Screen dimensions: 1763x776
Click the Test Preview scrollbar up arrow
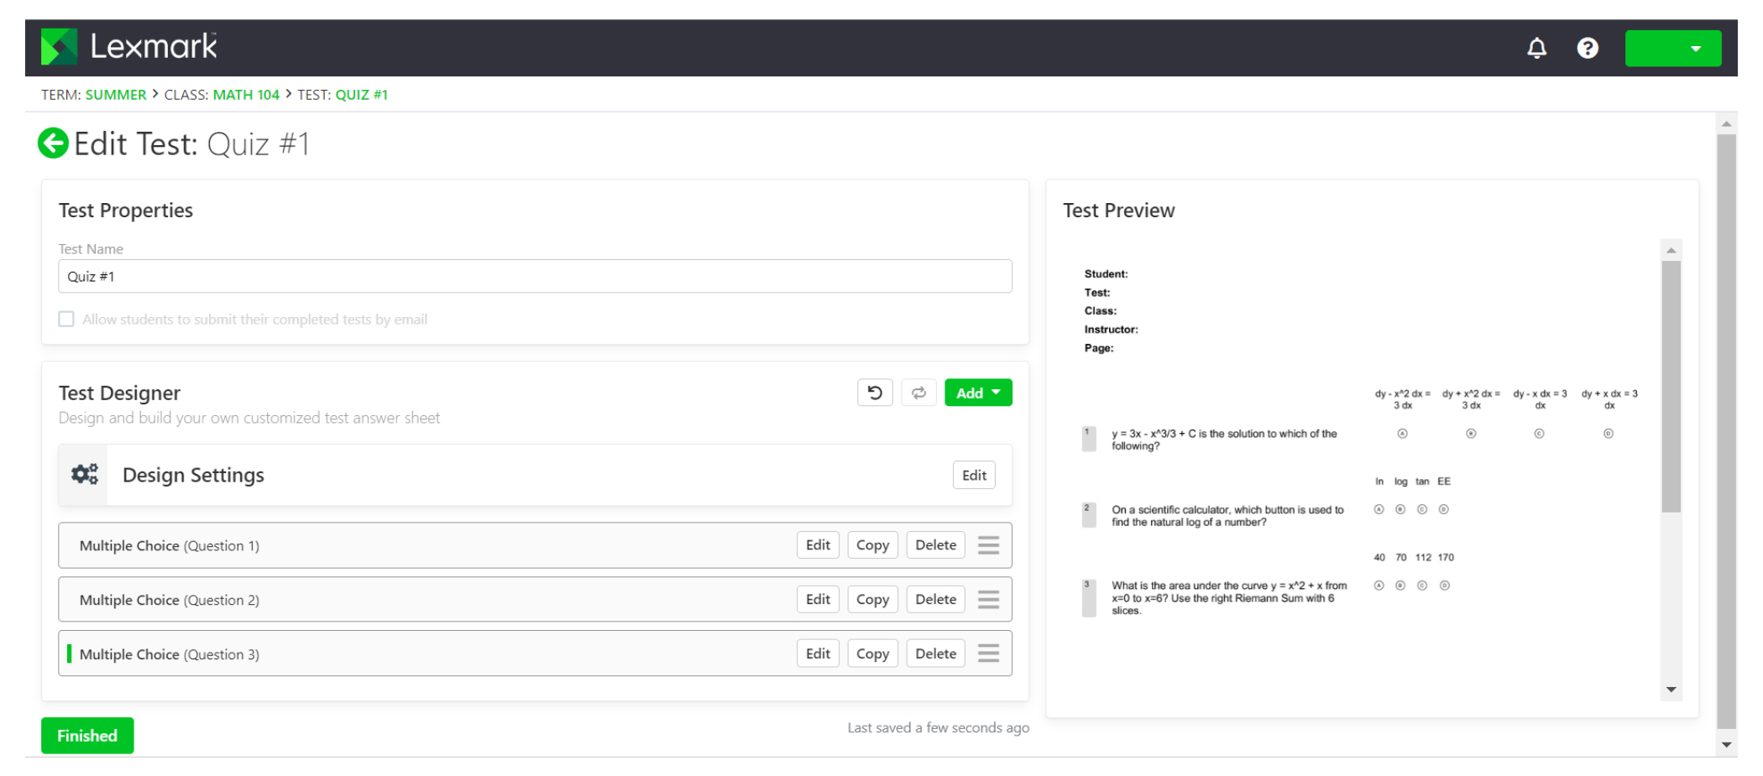(1671, 250)
